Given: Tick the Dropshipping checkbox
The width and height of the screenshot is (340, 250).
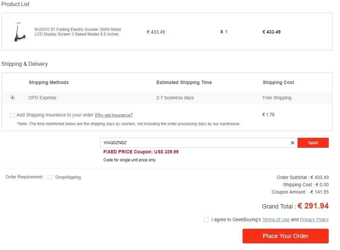Looking at the screenshot, I should (50, 177).
